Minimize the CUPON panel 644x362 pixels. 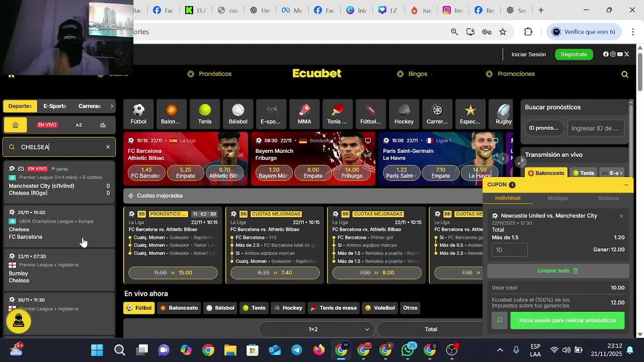(626, 185)
